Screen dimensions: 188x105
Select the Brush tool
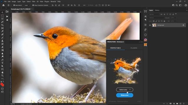coord(2,38)
